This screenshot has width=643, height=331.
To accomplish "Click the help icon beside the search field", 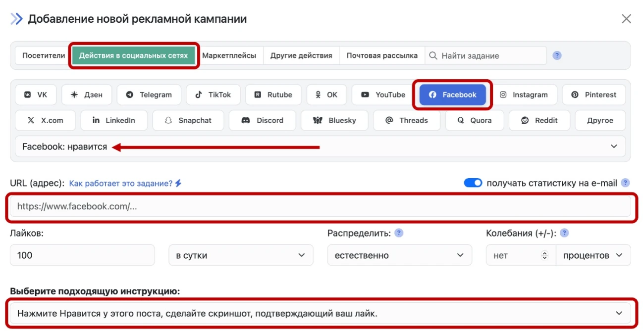I will pyautogui.click(x=557, y=55).
